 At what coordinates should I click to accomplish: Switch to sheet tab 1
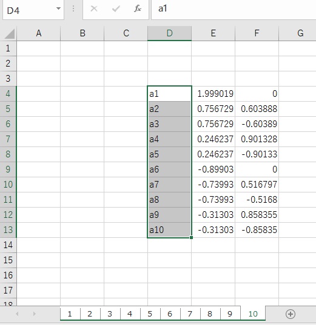(70, 314)
